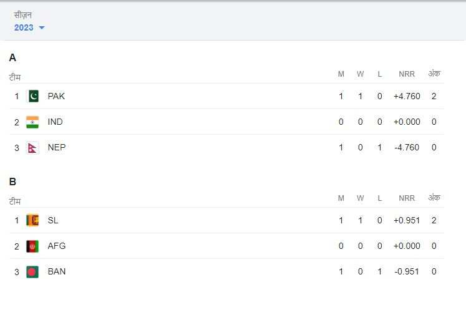Open the SL team link
Viewport: 466px width, 325px height.
coord(53,220)
